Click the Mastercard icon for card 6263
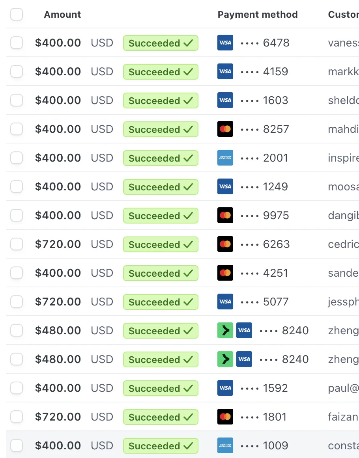This screenshot has height=458, width=359. (225, 244)
